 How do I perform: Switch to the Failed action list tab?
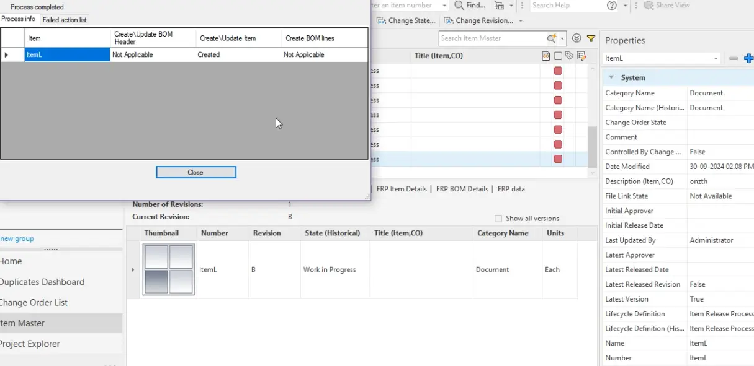pos(65,20)
